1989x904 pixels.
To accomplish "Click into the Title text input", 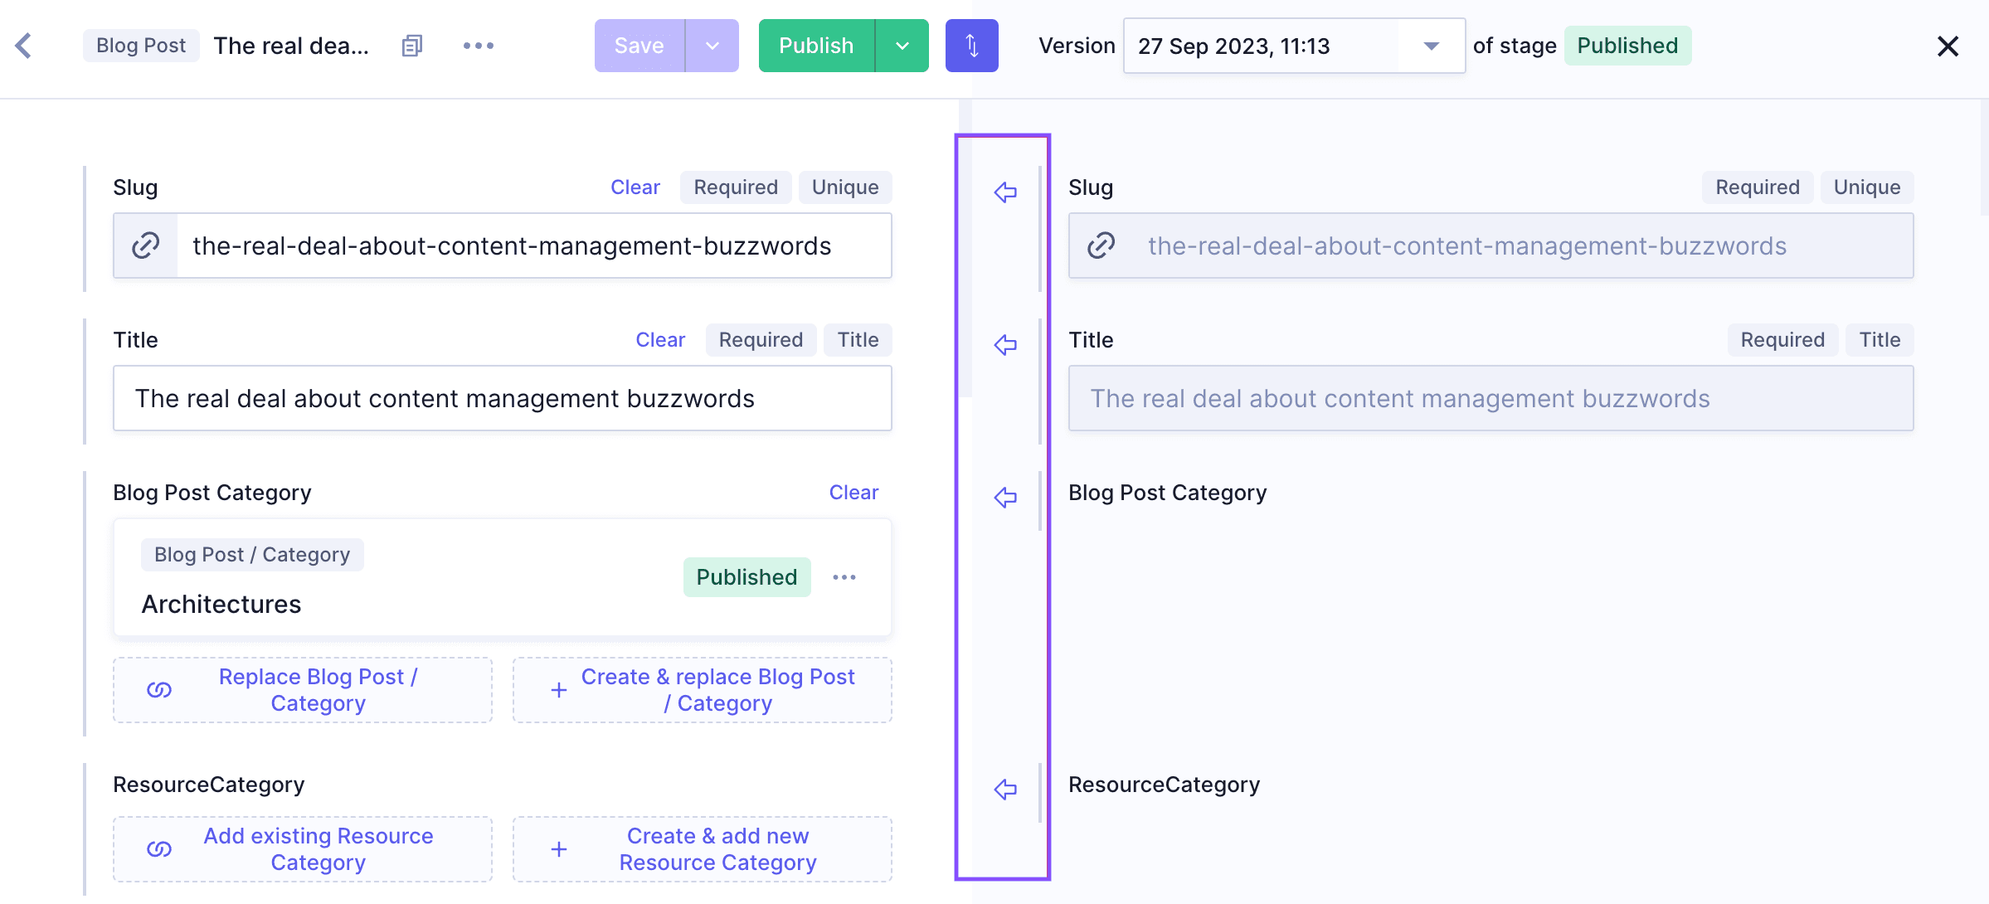I will [x=502, y=399].
